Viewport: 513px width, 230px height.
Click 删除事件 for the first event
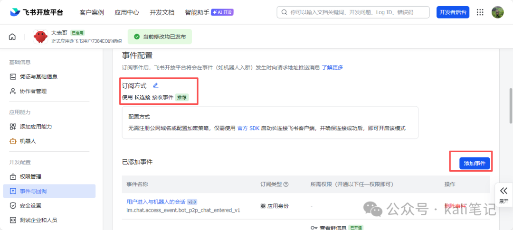tap(455, 206)
